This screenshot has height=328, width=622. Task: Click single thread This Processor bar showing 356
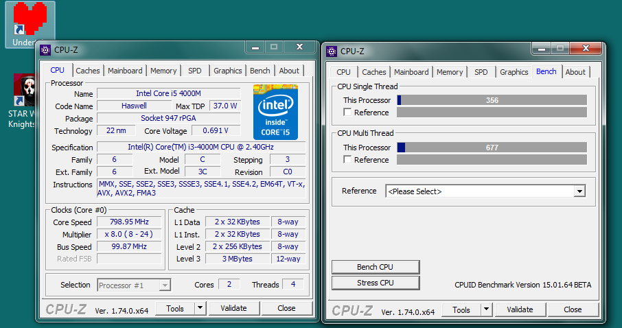point(492,100)
